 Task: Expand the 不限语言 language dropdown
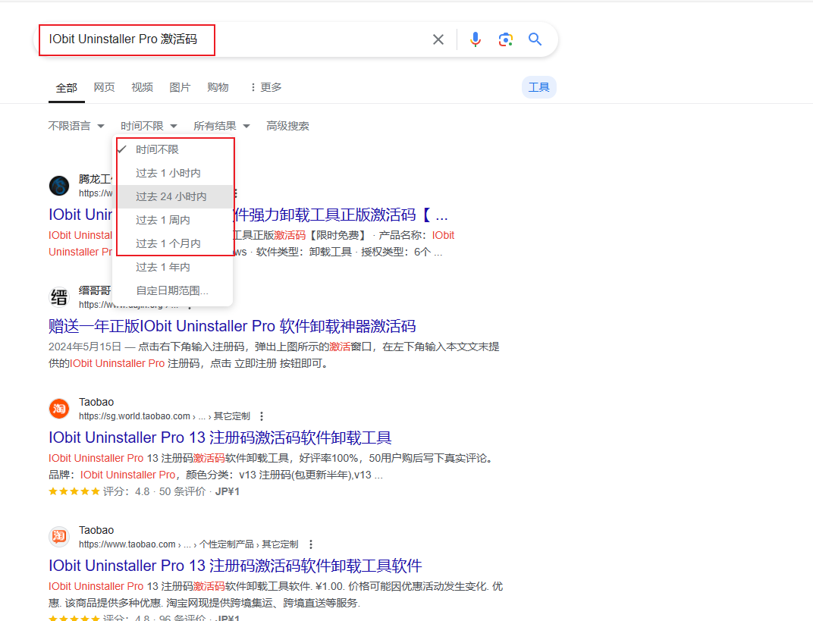click(76, 126)
